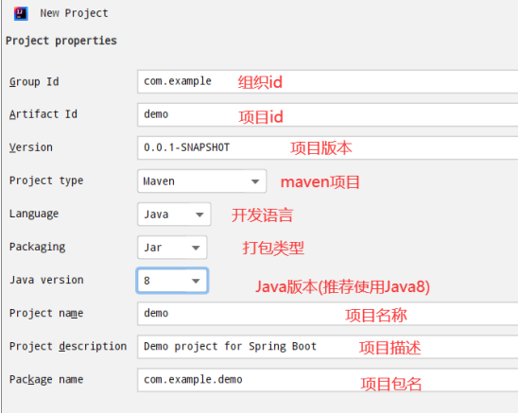Viewport: 518px width, 413px height.
Task: Click the 'Version' label
Action: pos(31,147)
